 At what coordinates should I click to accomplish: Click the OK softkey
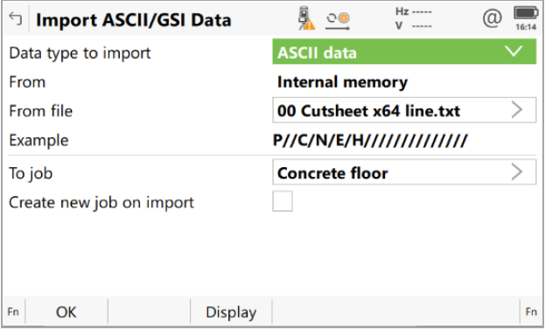66,312
